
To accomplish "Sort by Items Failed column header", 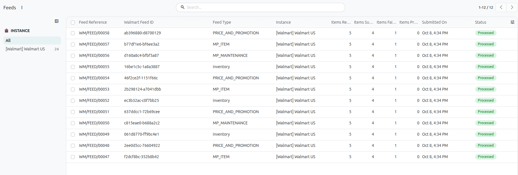I will [x=386, y=22].
